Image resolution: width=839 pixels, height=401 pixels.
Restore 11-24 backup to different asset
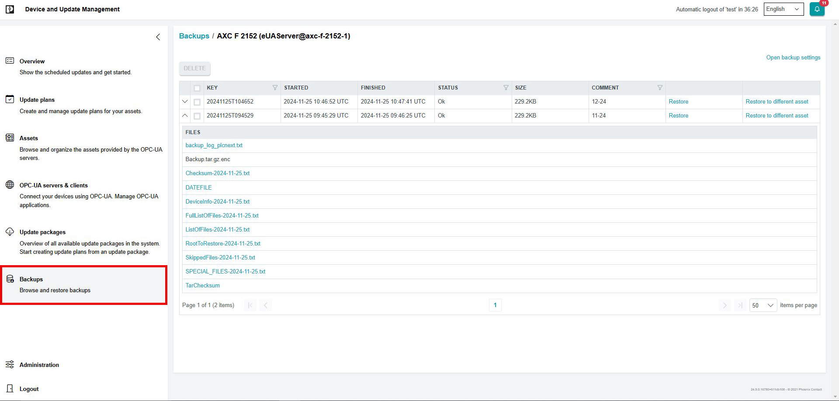coord(777,116)
